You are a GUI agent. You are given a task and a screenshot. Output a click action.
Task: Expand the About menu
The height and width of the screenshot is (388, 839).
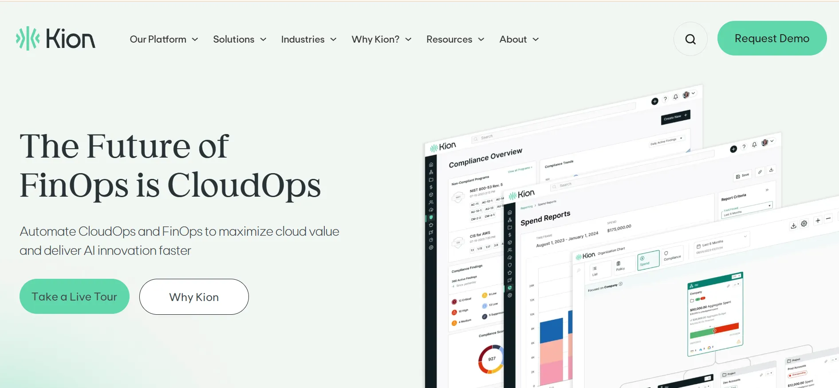point(519,40)
